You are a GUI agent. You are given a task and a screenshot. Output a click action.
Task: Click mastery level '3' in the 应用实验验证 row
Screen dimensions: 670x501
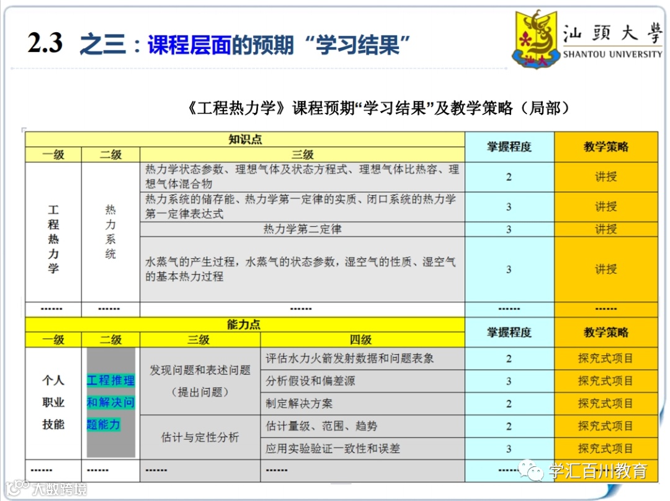[509, 449]
